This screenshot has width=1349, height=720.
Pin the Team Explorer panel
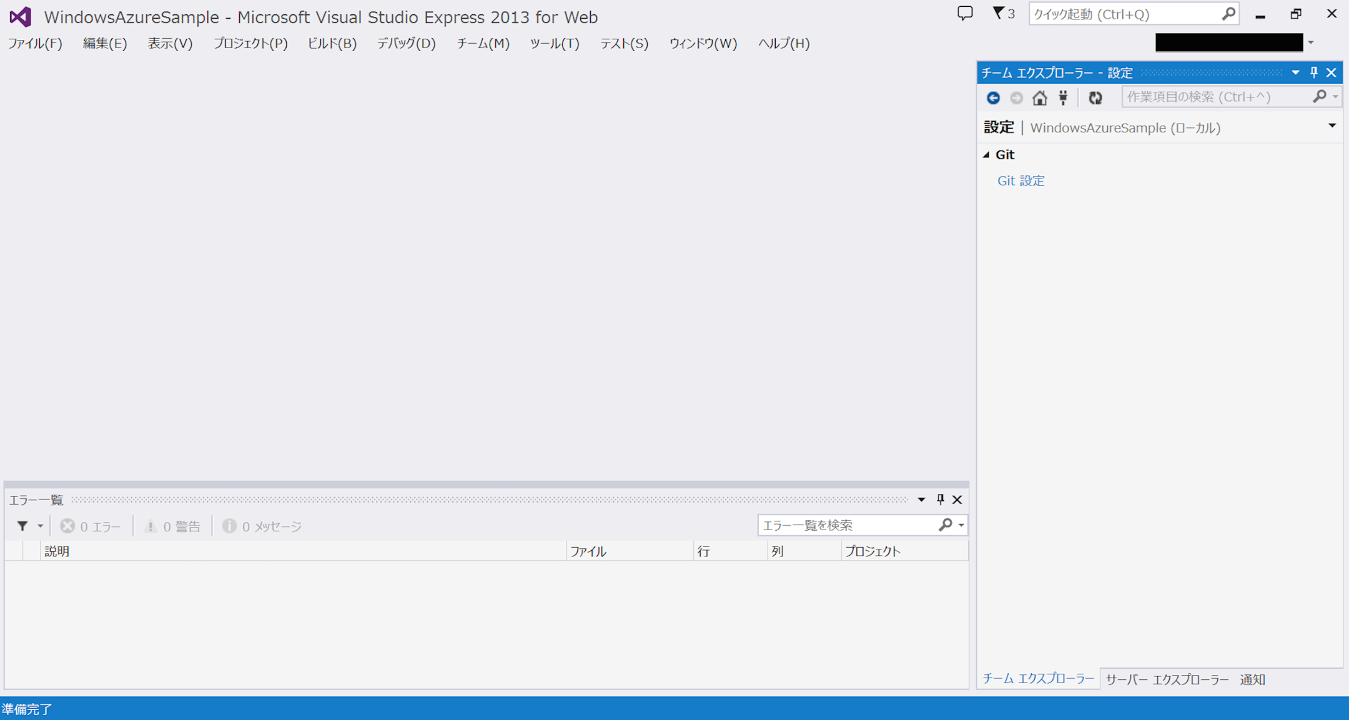(1313, 72)
